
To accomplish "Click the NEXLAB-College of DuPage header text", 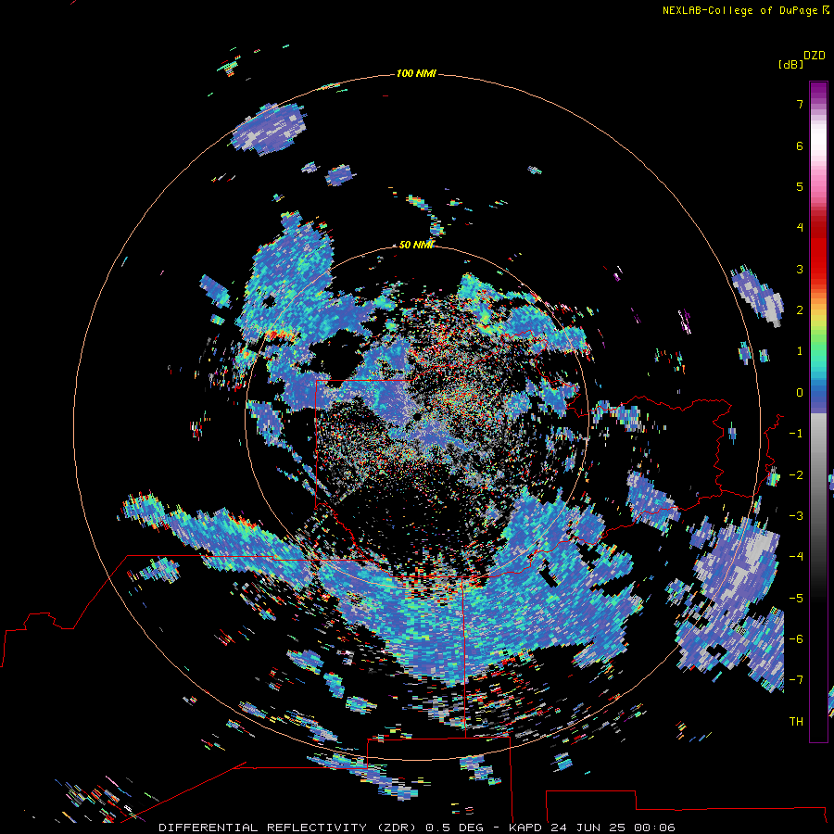I will (x=745, y=10).
